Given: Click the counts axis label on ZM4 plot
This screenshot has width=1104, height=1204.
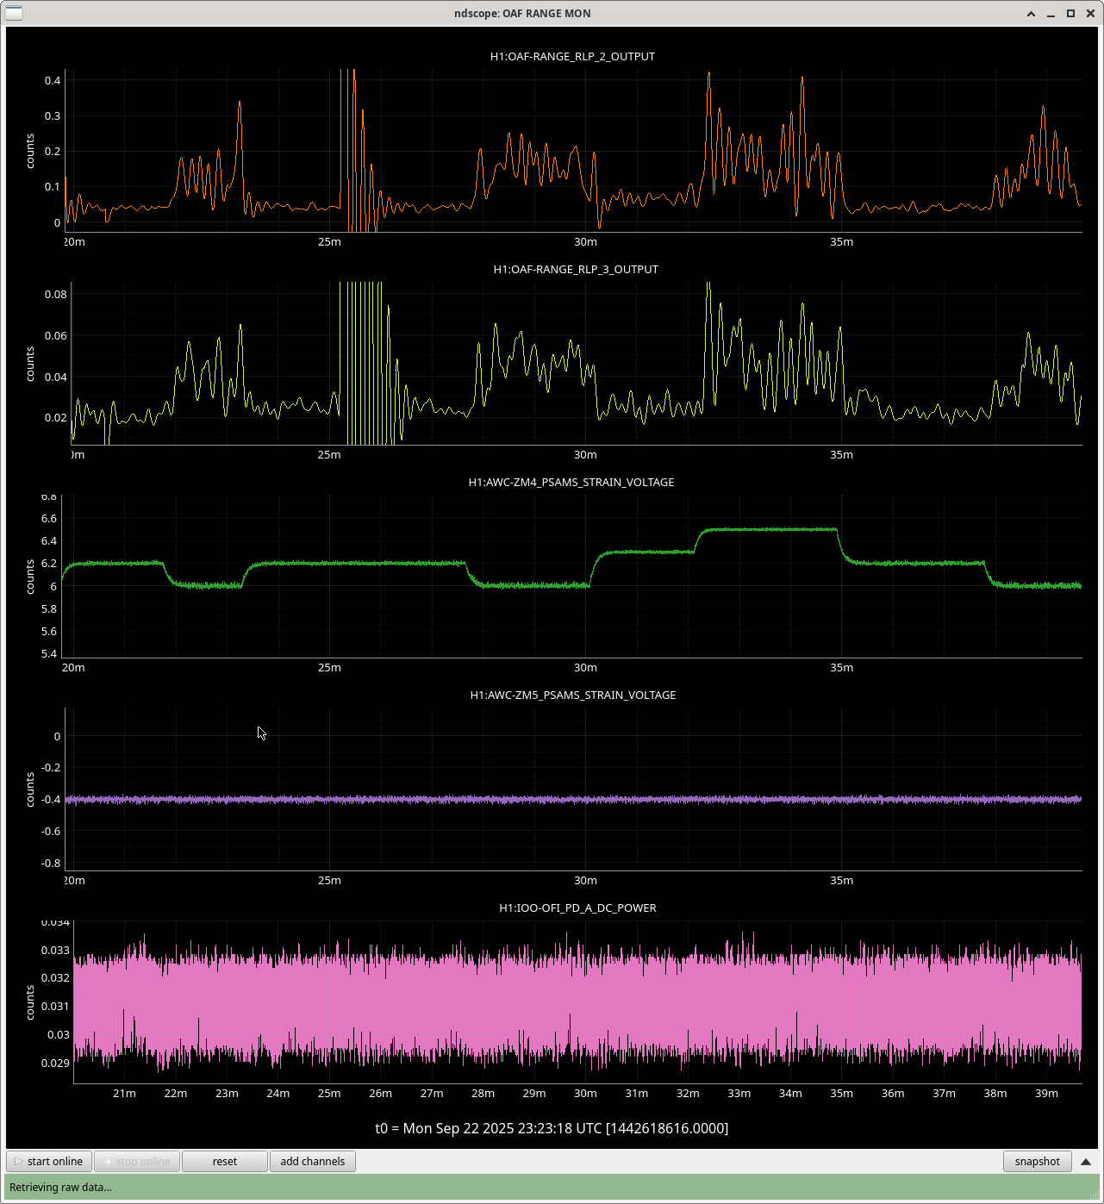Looking at the screenshot, I should click(x=30, y=577).
